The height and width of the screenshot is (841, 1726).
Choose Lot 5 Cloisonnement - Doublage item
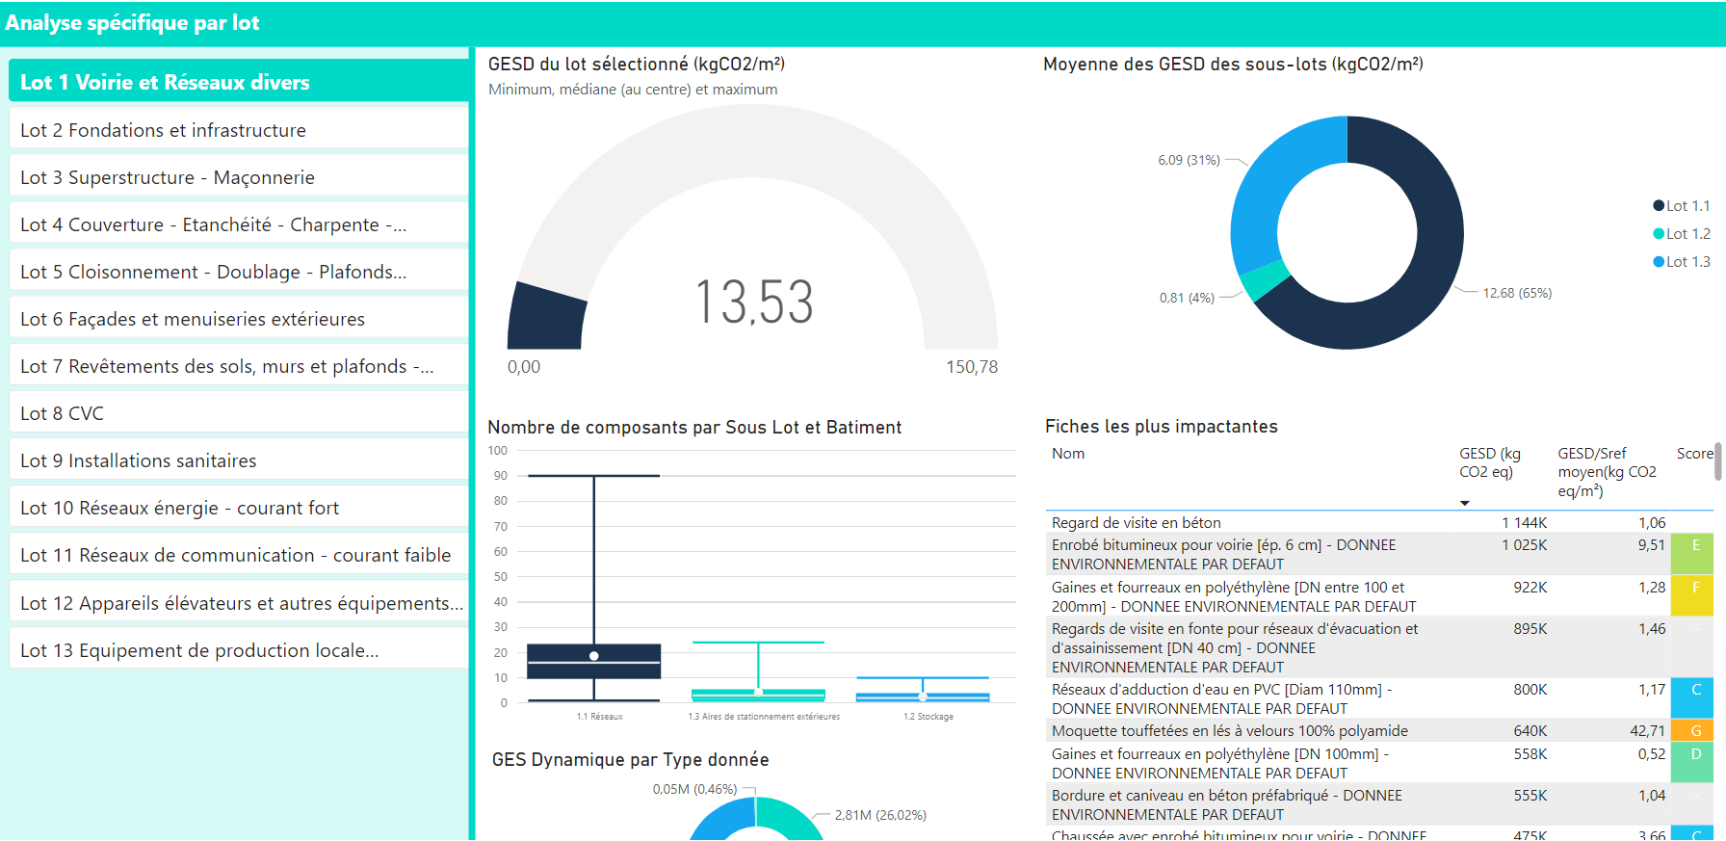pos(238,271)
